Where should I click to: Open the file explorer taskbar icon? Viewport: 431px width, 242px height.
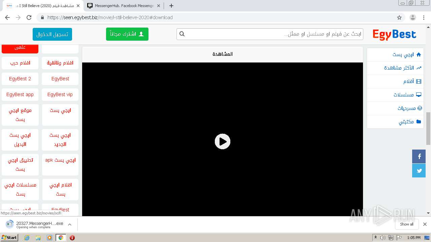point(38,238)
